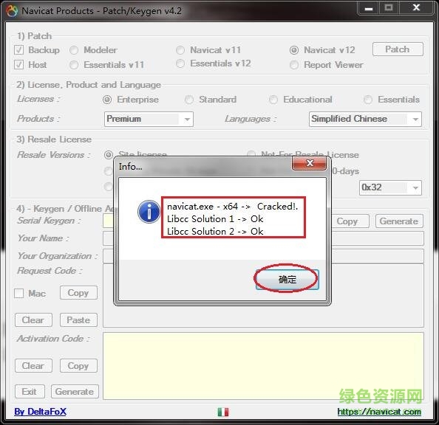Click the 'Libcc Solution 1 -> Ok' text
Screen dimensions: 439x425
coord(215,219)
